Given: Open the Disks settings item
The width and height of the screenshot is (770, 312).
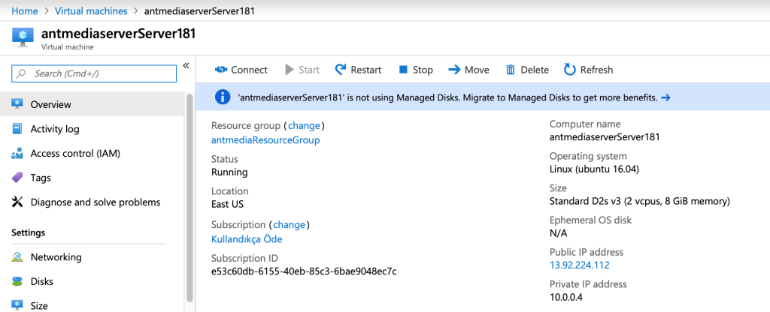Looking at the screenshot, I should pyautogui.click(x=92, y=282).
